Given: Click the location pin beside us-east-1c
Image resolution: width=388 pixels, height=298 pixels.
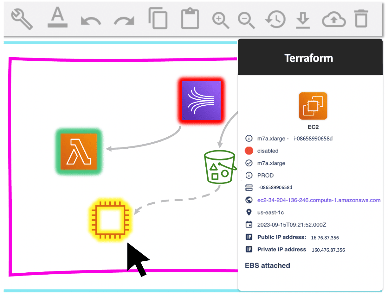Looking at the screenshot, I should (x=249, y=213).
